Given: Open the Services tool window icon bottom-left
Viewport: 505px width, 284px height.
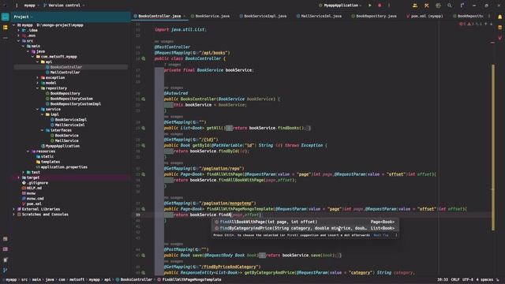Looking at the screenshot, I should point(6,238).
